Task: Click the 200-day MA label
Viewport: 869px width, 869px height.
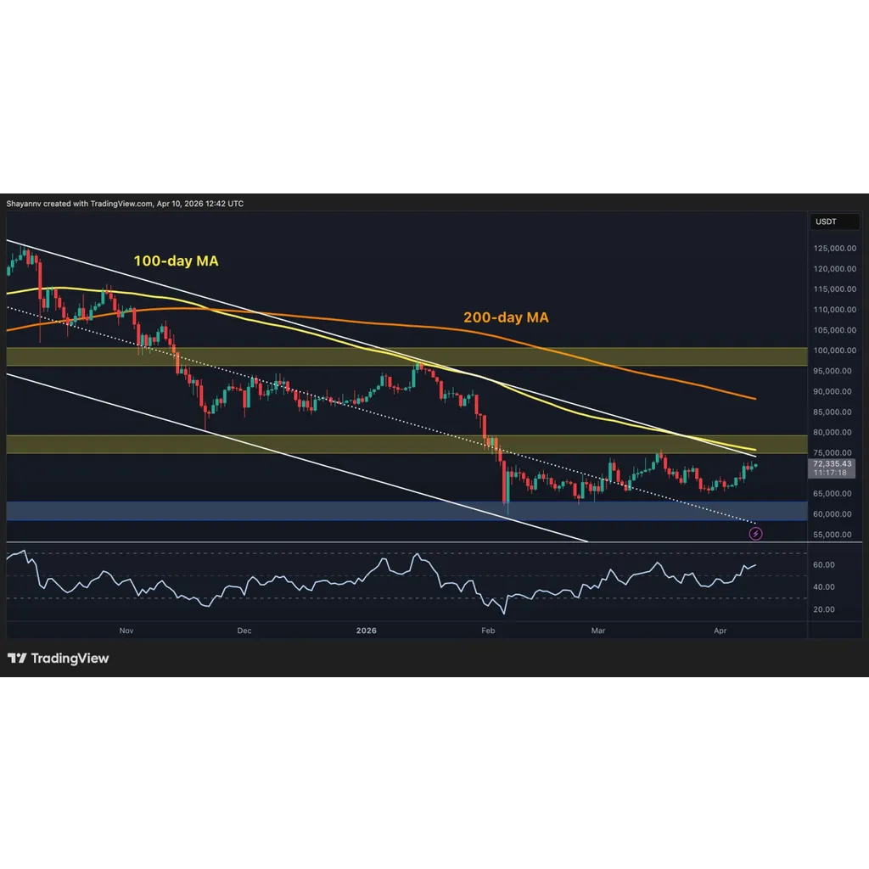Action: coord(506,317)
